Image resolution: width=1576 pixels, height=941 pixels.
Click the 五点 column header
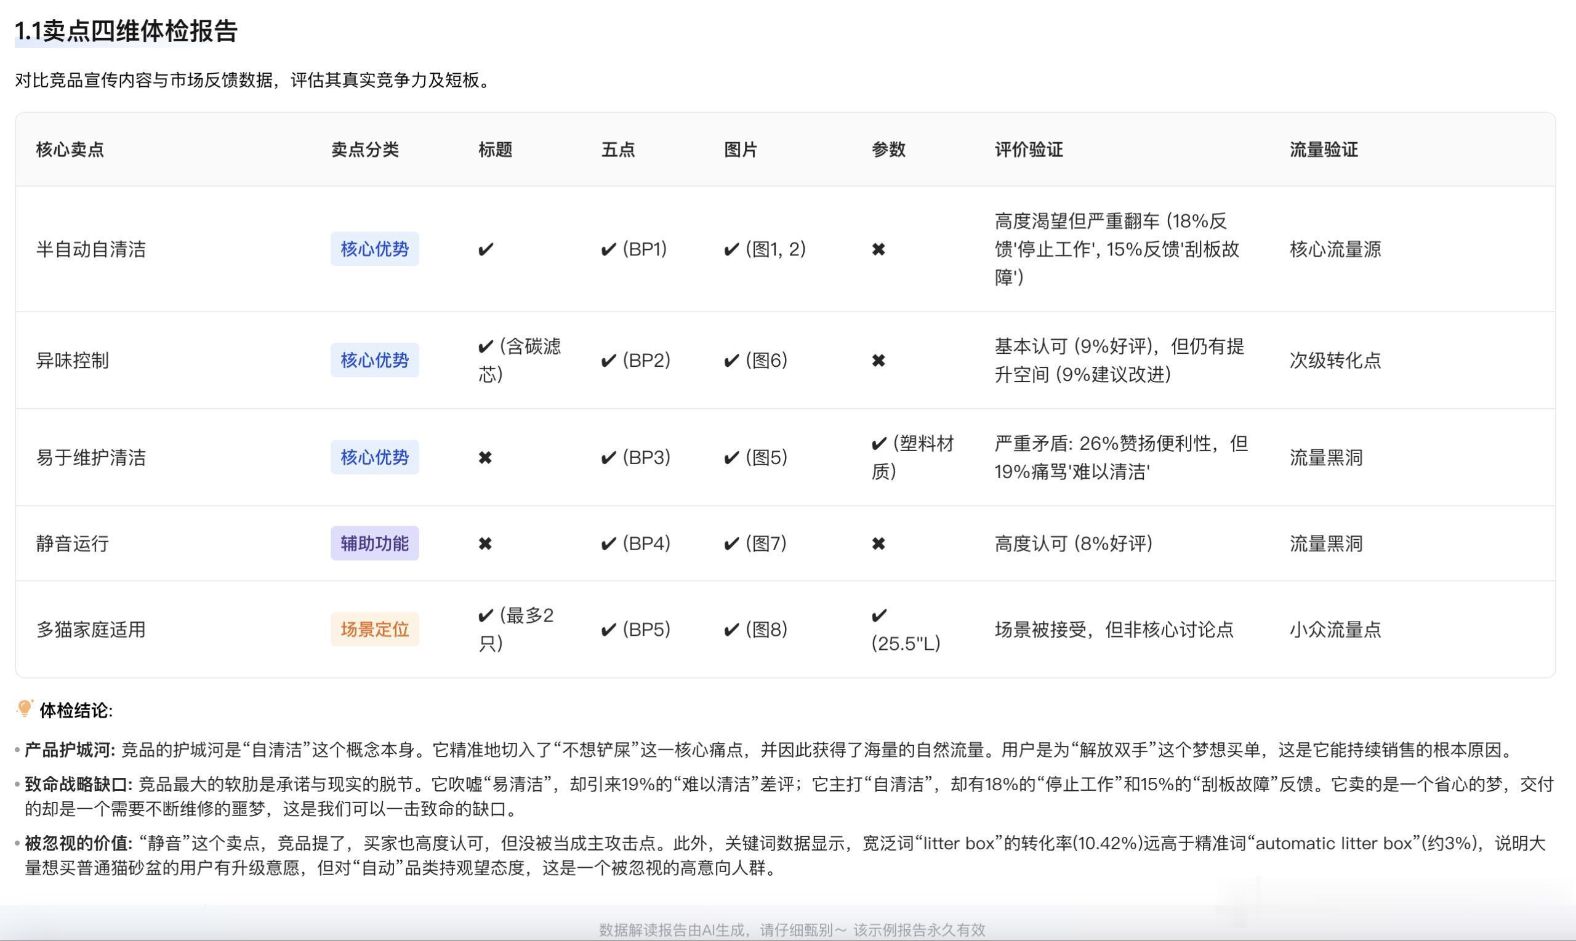617,150
